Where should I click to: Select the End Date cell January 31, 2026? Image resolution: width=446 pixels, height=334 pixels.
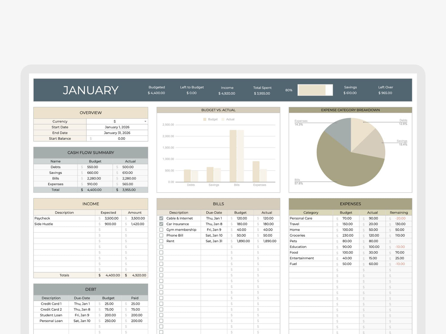coord(117,133)
